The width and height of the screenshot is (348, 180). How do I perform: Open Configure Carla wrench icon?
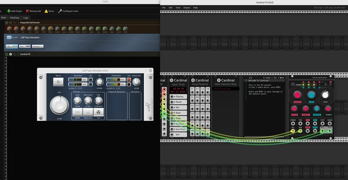[x=60, y=11]
